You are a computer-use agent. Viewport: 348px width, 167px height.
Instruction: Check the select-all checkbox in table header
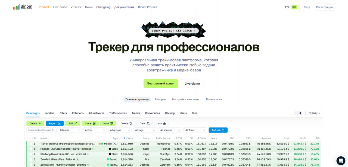(x=31, y=139)
